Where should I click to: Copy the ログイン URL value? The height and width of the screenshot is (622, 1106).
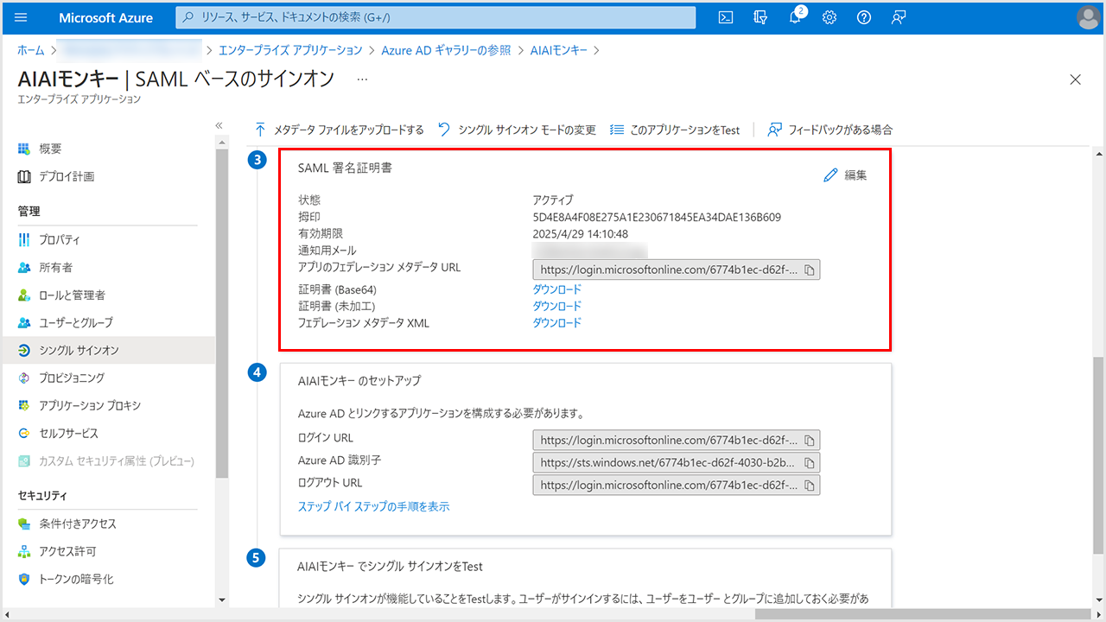[x=809, y=441]
